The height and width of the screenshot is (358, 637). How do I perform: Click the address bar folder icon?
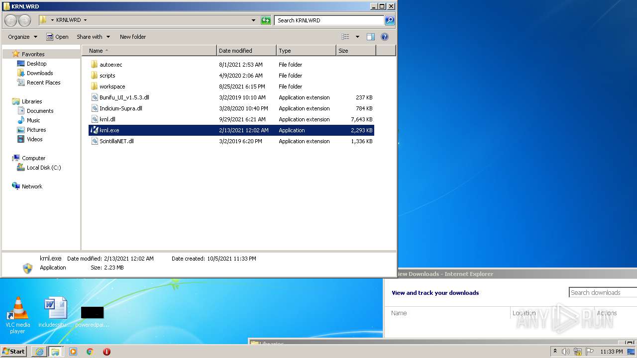pos(43,20)
